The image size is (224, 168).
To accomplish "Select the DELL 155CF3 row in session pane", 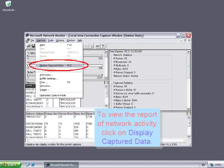I will [53, 100].
